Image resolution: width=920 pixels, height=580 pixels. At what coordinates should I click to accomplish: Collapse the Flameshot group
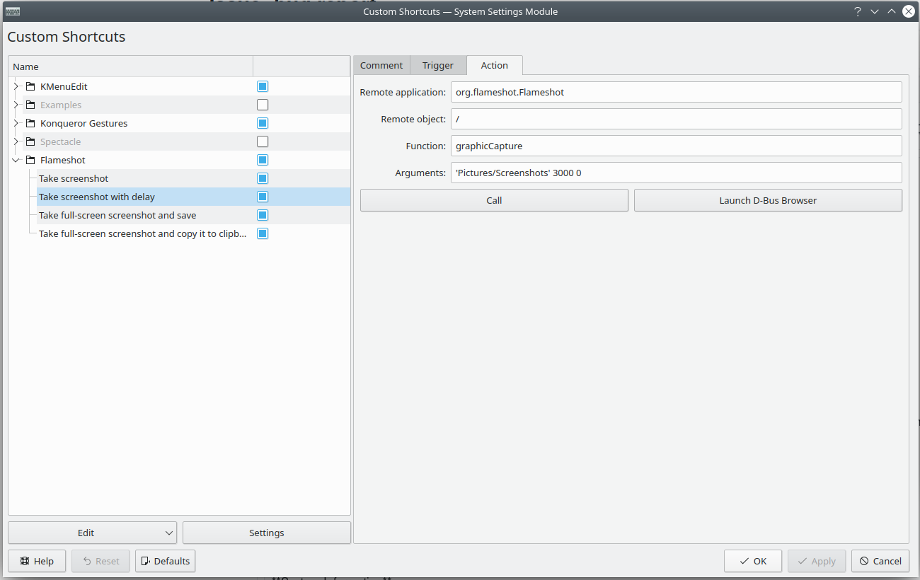point(16,160)
